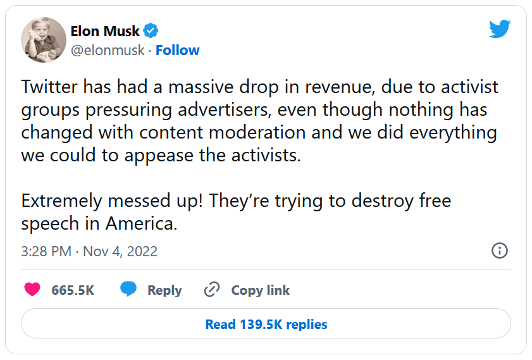
Task: Open the tweet info icon
Action: 499,251
